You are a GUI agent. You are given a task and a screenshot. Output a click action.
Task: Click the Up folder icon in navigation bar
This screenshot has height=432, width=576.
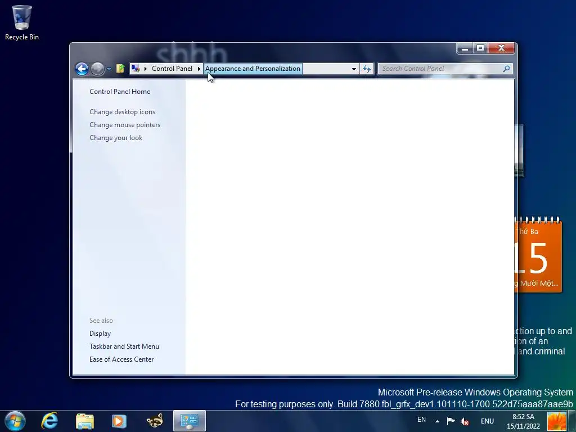pos(120,68)
